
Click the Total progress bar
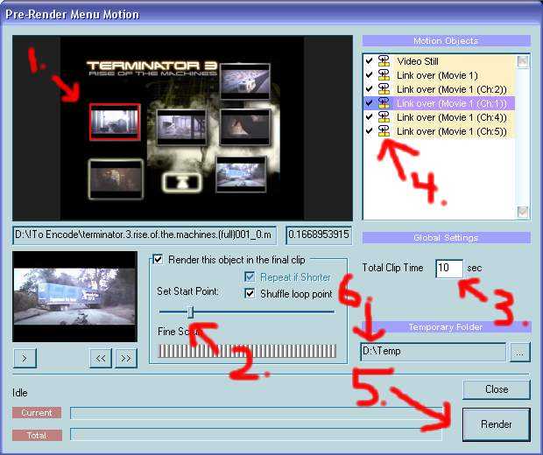tap(257, 435)
